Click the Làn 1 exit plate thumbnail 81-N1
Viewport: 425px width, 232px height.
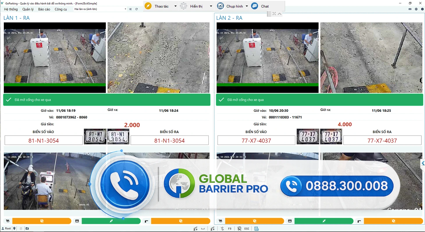point(118,137)
